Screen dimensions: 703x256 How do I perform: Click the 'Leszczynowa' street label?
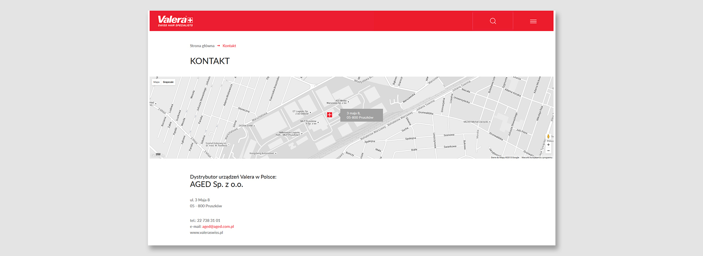pos(434,140)
